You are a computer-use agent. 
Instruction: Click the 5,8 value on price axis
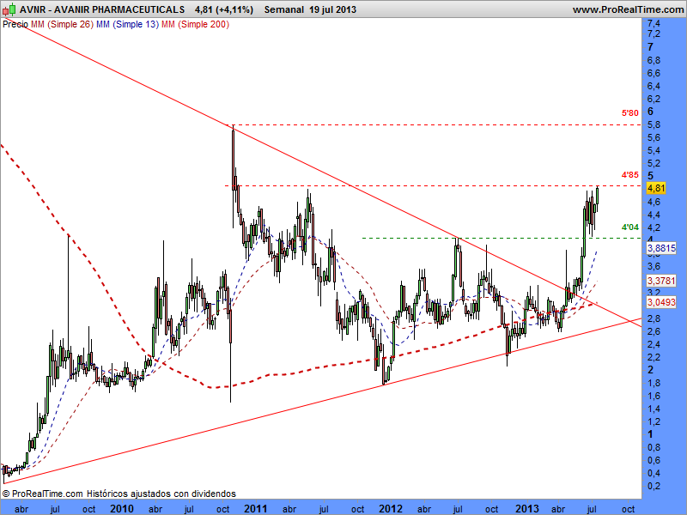click(654, 124)
